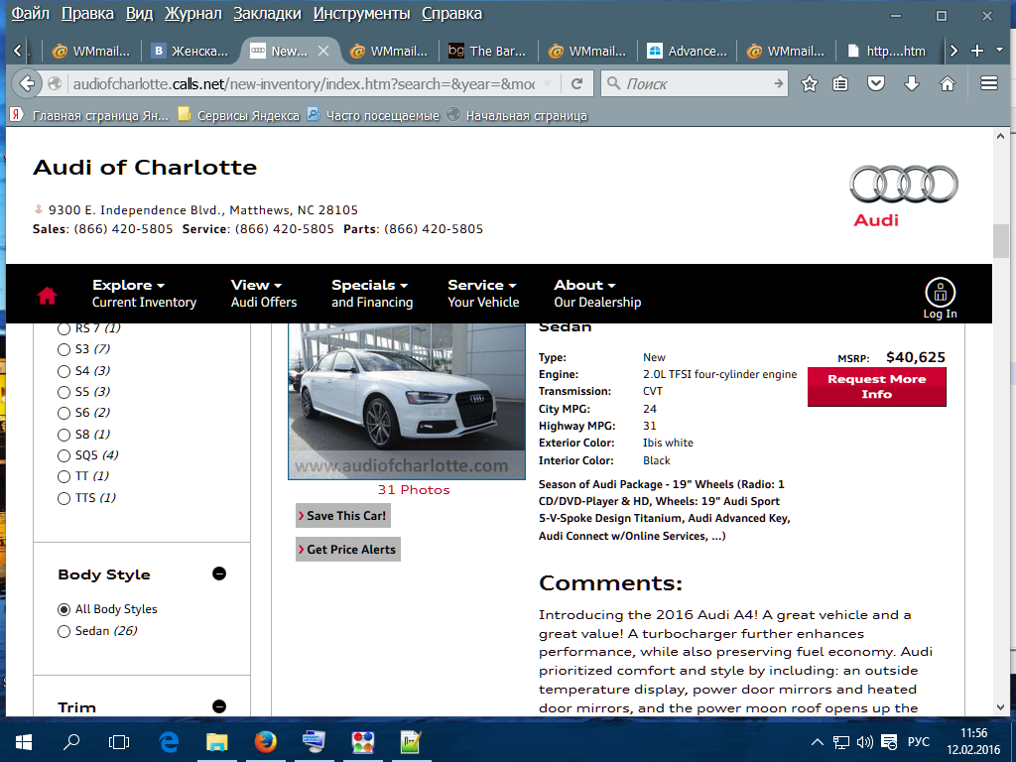This screenshot has width=1016, height=762.
Task: Open the Windows Start menu
Action: tap(24, 742)
